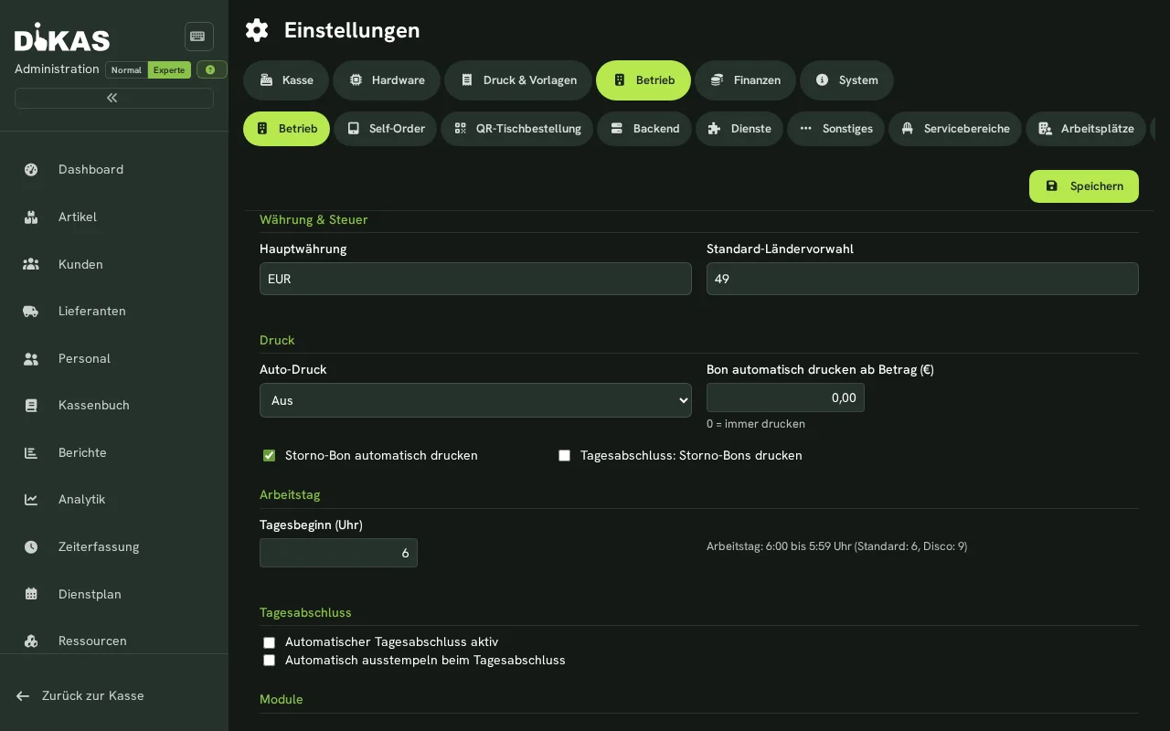The width and height of the screenshot is (1170, 731).
Task: Select the Finanzen tab
Action: [x=745, y=80]
